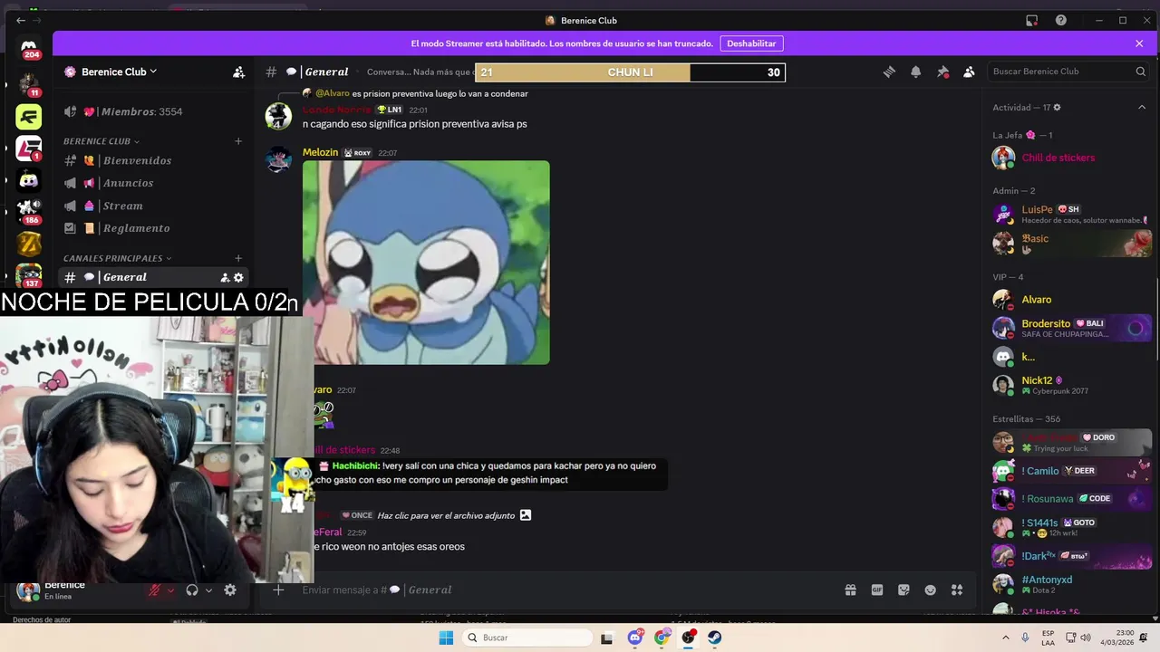The width and height of the screenshot is (1160, 652).
Task: Click invite people icon beside Berenice Club
Action: click(238, 72)
